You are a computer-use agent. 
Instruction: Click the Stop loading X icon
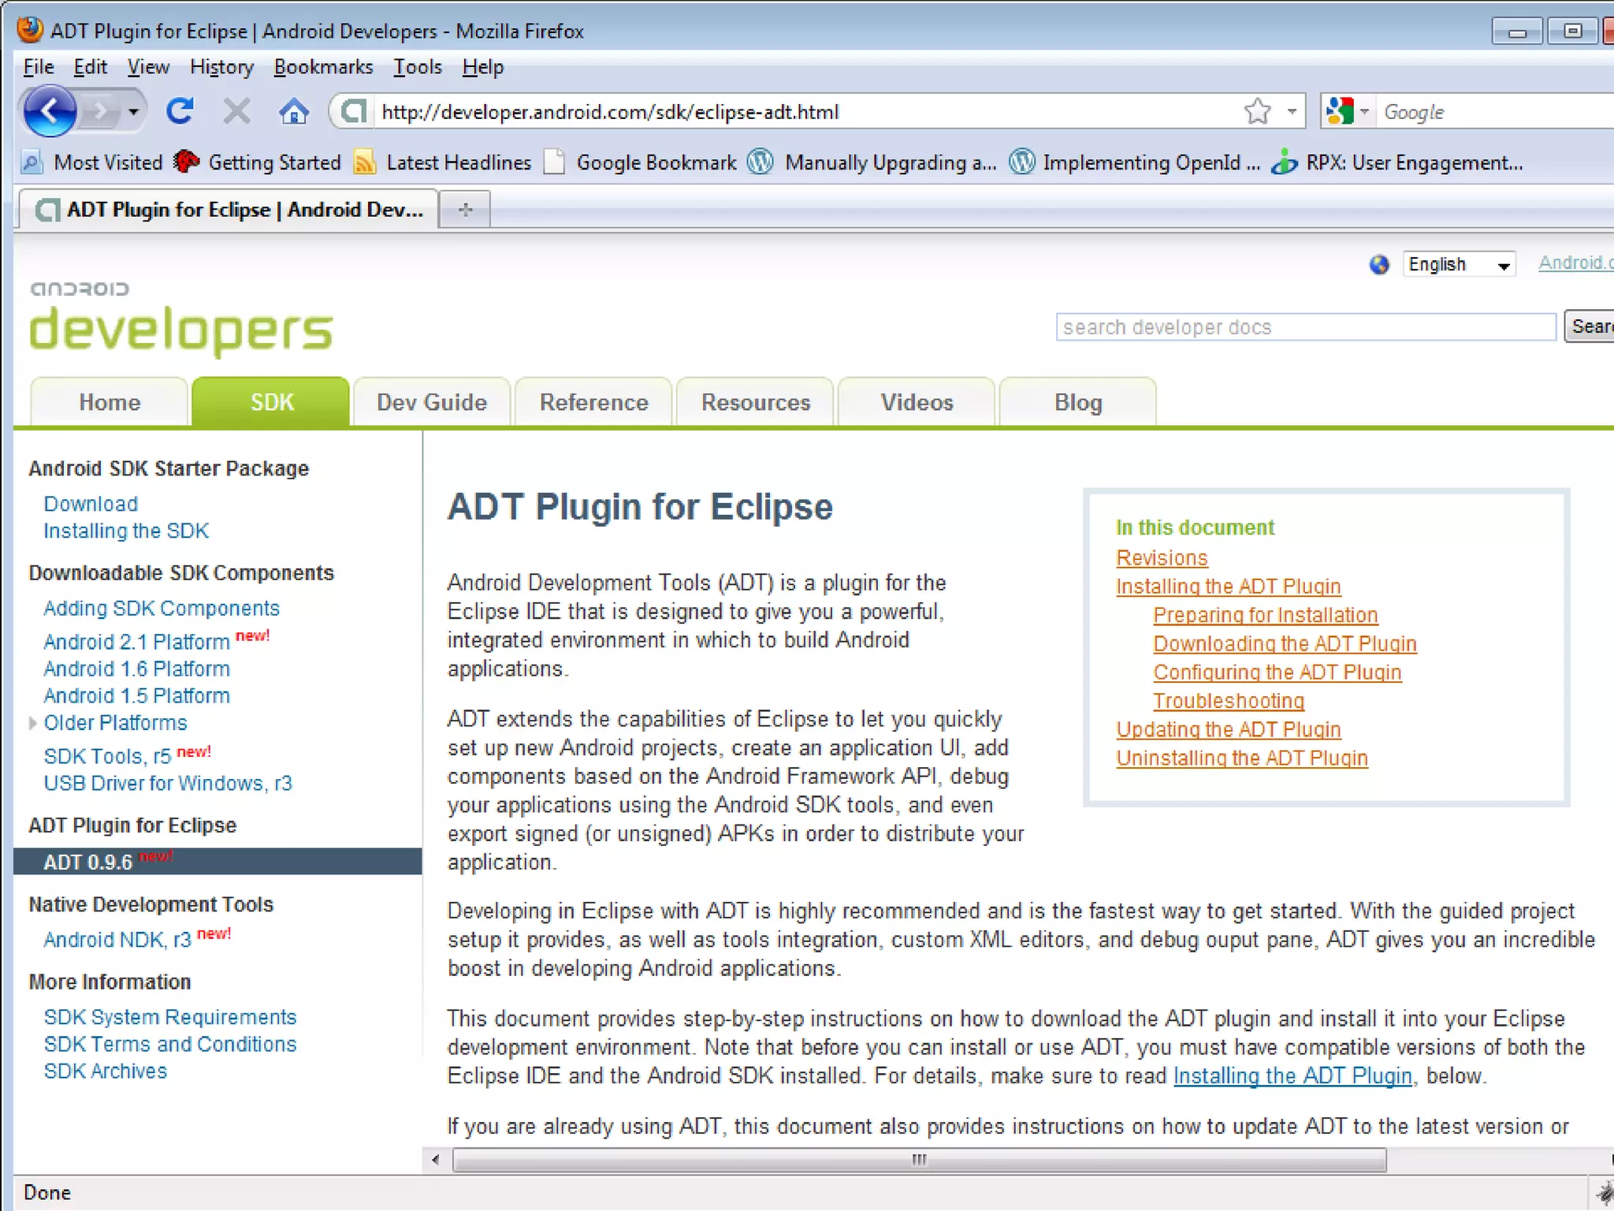click(x=236, y=111)
